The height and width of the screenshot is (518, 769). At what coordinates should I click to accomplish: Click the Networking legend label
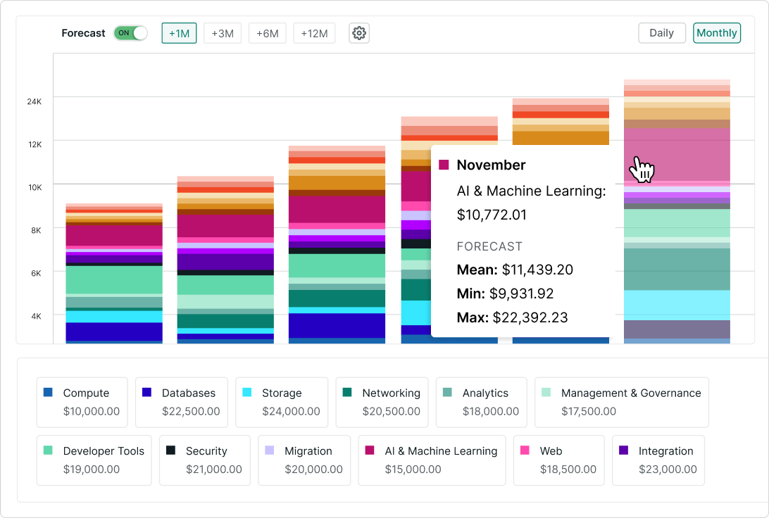click(x=392, y=393)
